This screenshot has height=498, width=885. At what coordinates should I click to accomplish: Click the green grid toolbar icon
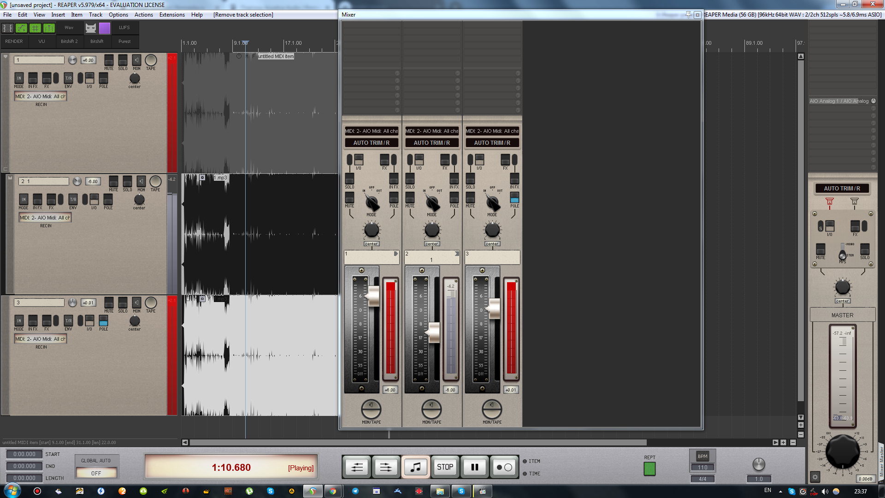pyautogui.click(x=35, y=28)
